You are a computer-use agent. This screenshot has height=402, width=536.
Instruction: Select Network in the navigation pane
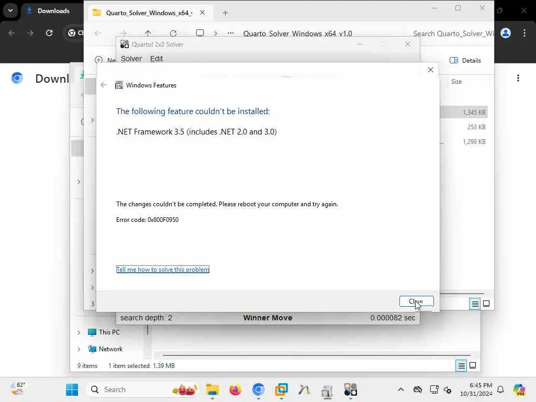tap(110, 349)
